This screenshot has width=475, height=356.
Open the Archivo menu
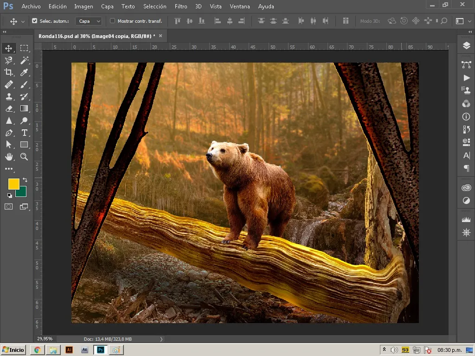(31, 6)
